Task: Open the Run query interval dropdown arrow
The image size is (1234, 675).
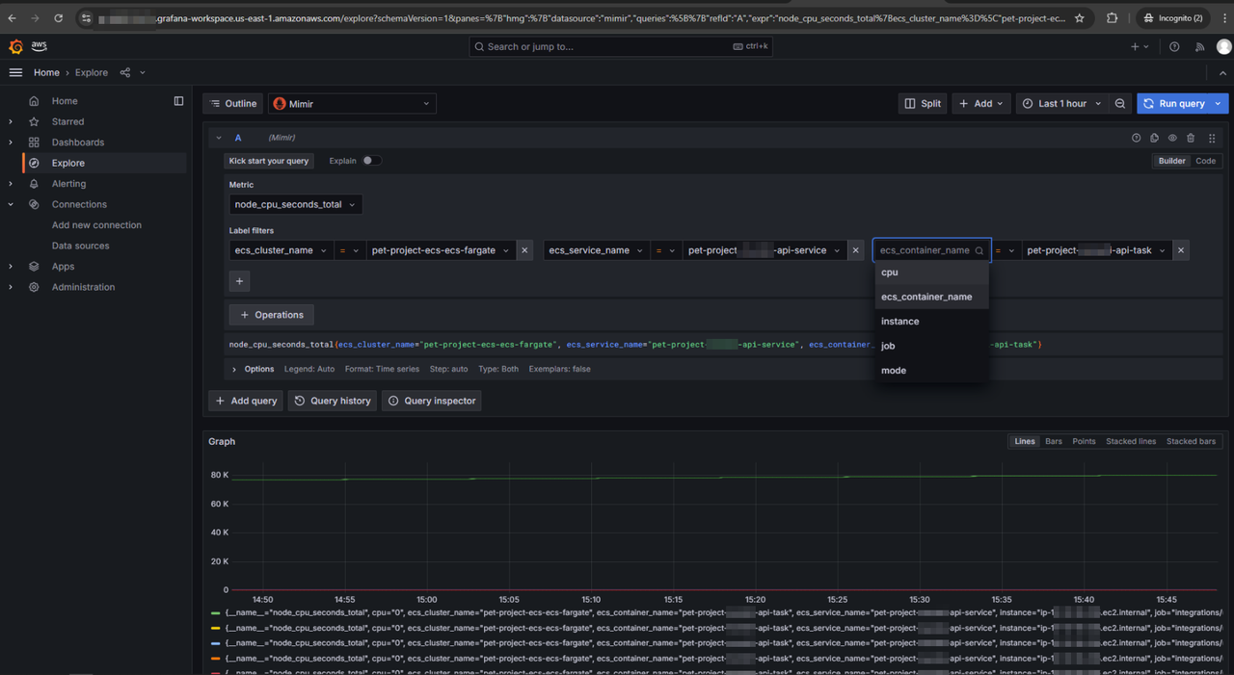Action: [1219, 103]
